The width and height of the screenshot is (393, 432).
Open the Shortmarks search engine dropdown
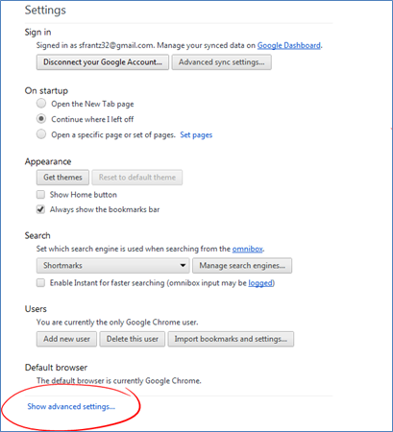click(113, 266)
